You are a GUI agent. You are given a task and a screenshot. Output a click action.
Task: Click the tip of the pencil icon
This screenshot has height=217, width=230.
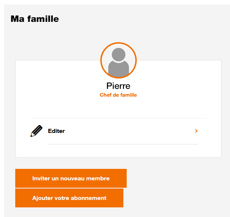tap(32, 136)
